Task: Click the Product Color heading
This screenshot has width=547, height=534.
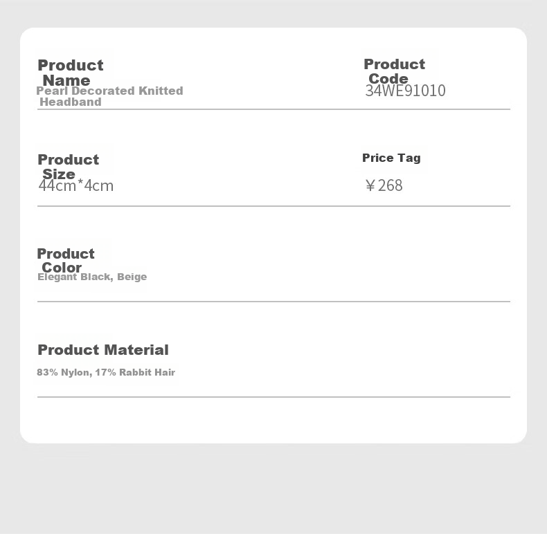Action: coord(66,260)
